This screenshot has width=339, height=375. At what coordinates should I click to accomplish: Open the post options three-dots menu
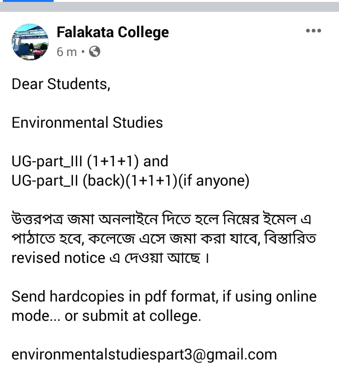pyautogui.click(x=313, y=31)
